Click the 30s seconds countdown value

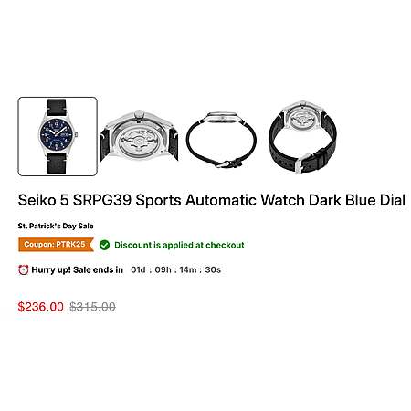click(213, 269)
